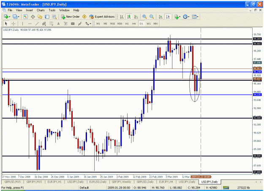Set timeframe to M30

pyautogui.click(x=120, y=24)
